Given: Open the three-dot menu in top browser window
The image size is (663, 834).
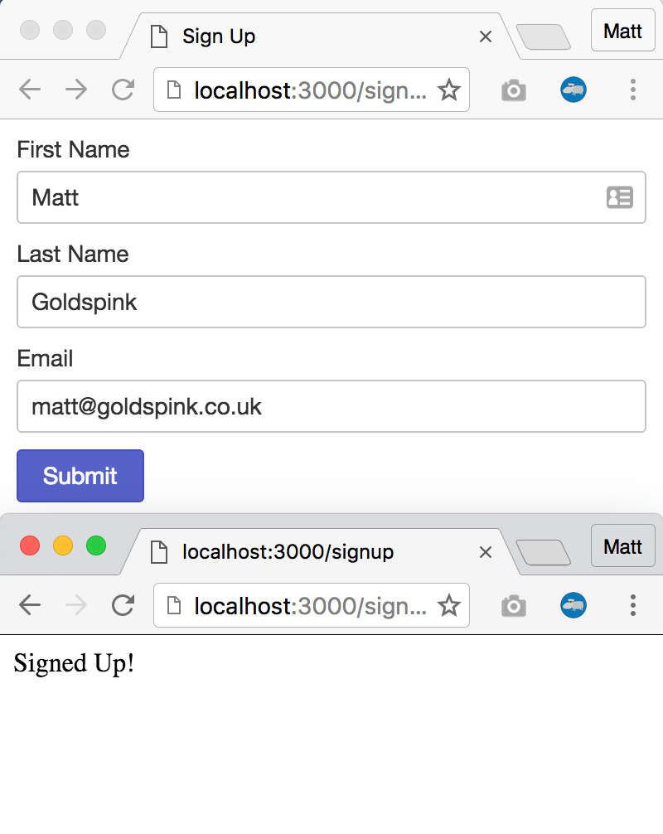Looking at the screenshot, I should pyautogui.click(x=633, y=90).
